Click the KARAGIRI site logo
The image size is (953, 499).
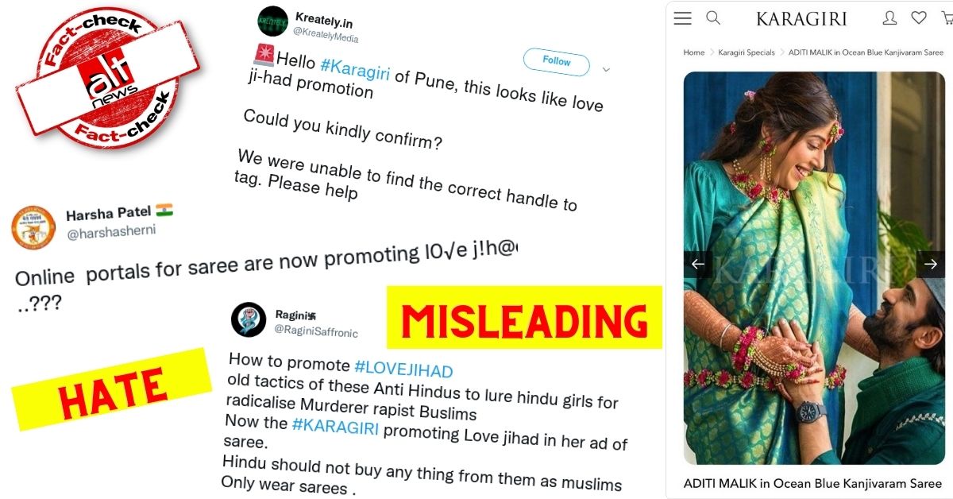click(801, 18)
